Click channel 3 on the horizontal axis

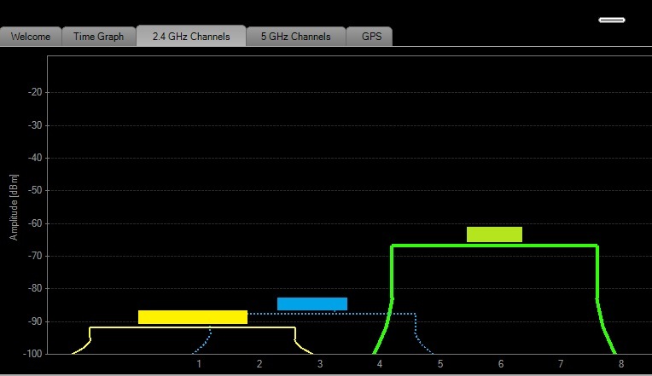pyautogui.click(x=320, y=364)
